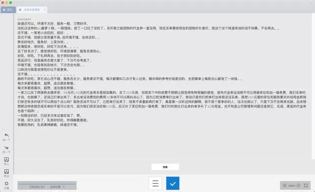
Task: Click the right vertical scrollbar
Action: 314,86
